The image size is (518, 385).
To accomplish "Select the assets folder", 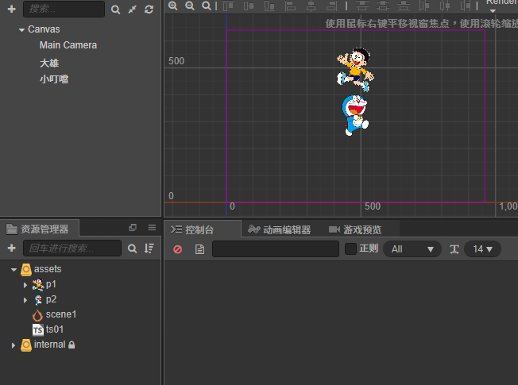I will tap(48, 269).
